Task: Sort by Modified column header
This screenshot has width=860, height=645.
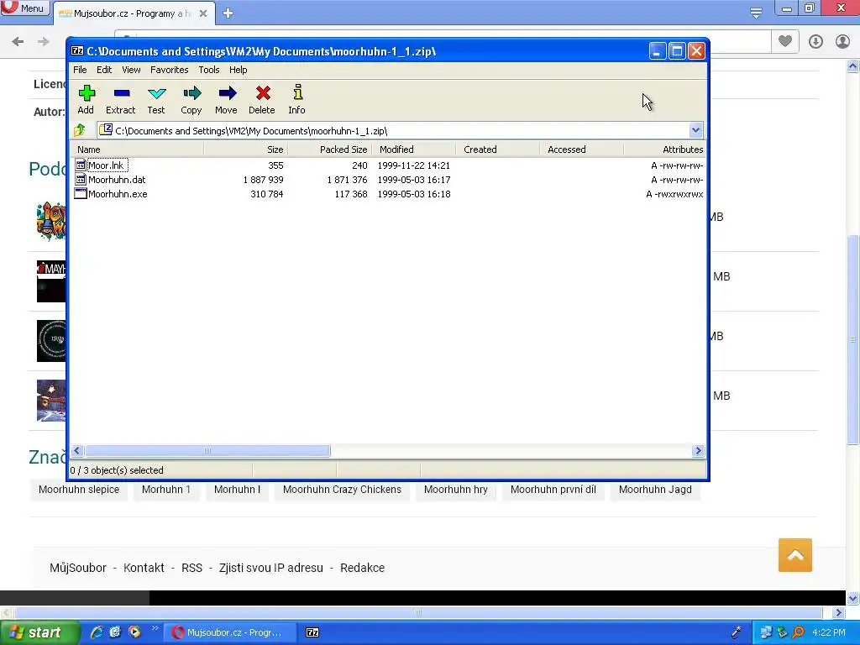Action: (413, 149)
